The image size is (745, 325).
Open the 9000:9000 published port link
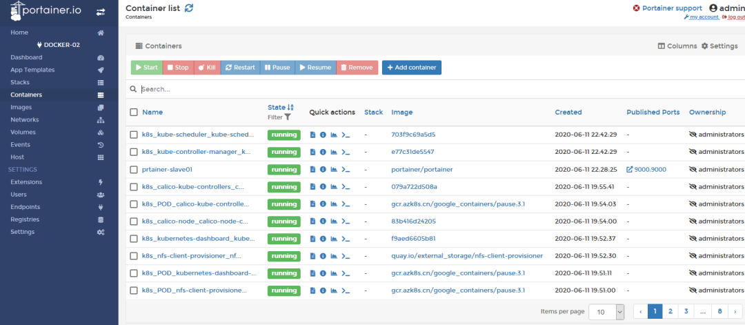[x=646, y=169]
